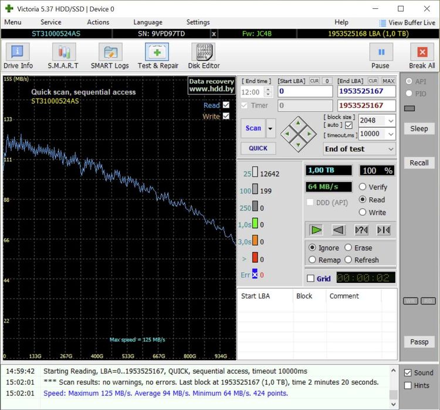The image size is (440, 410).
Task: Open the Service menu
Action: click(50, 22)
